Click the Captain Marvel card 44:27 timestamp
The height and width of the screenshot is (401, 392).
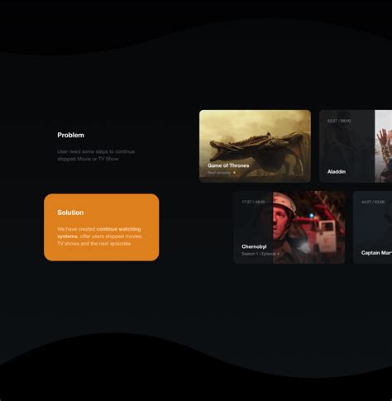[373, 202]
